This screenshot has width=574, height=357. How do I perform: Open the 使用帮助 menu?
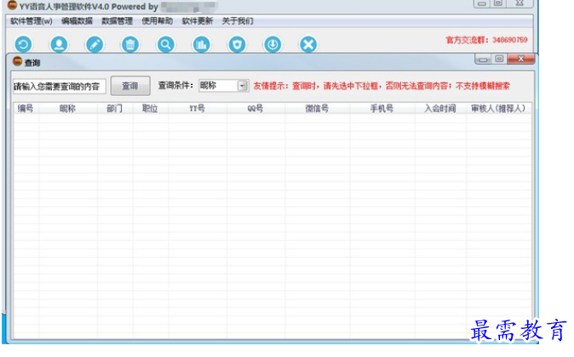click(158, 21)
